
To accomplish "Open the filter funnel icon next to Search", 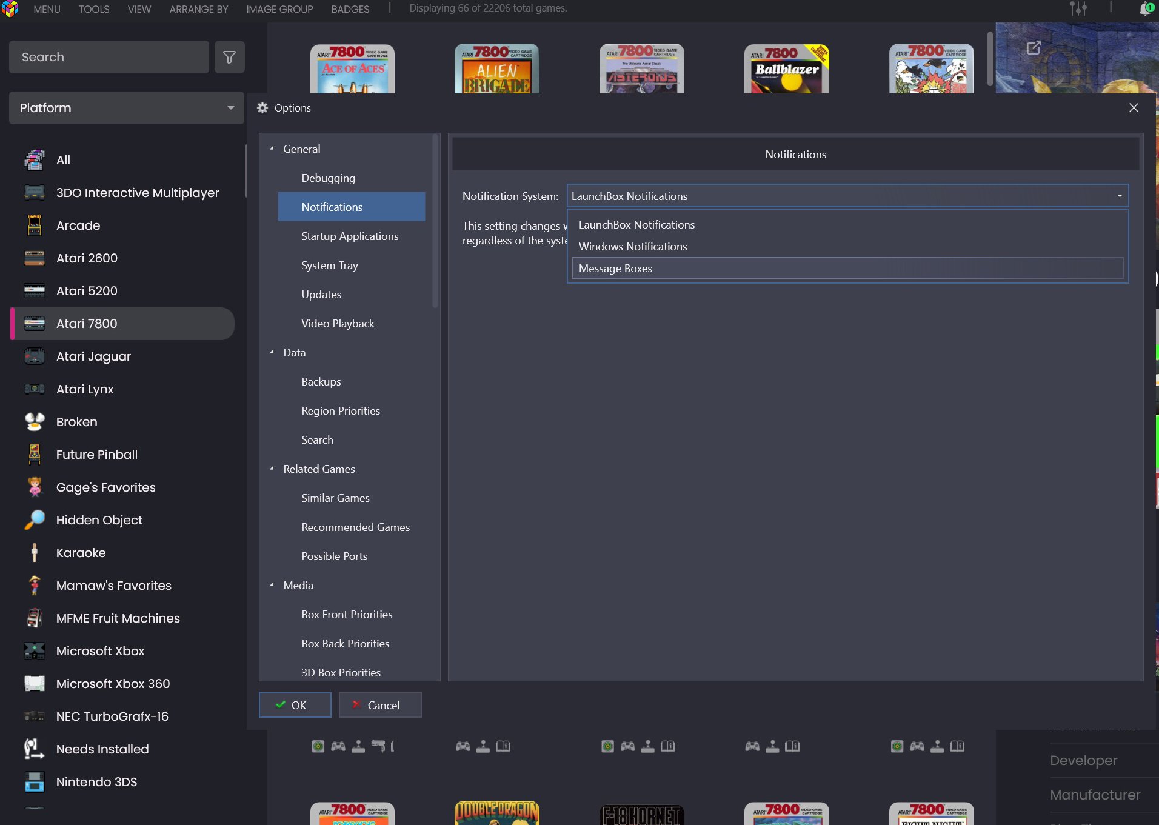I will [229, 57].
